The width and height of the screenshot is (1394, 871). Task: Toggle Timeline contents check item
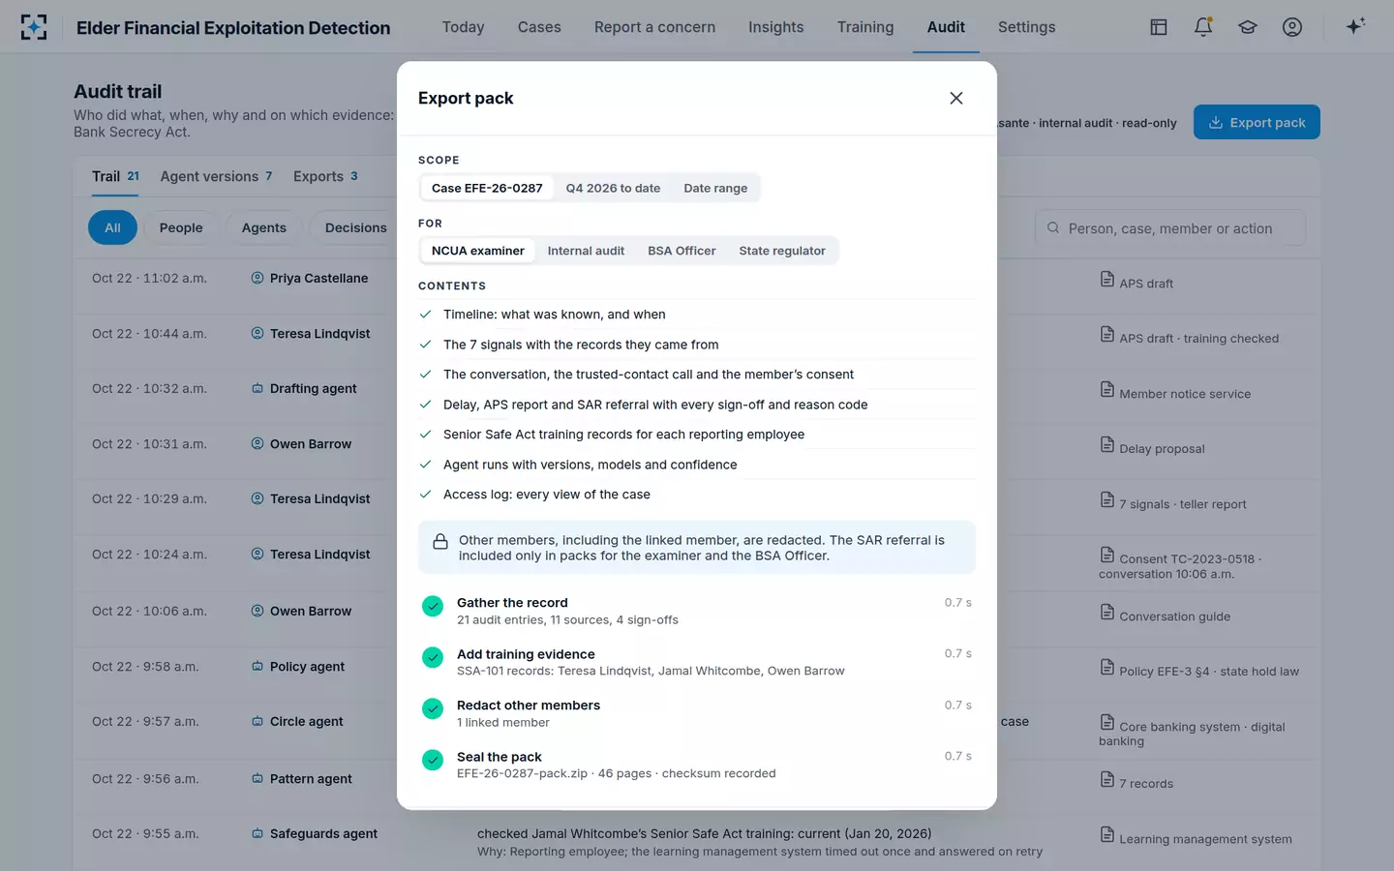point(697,315)
